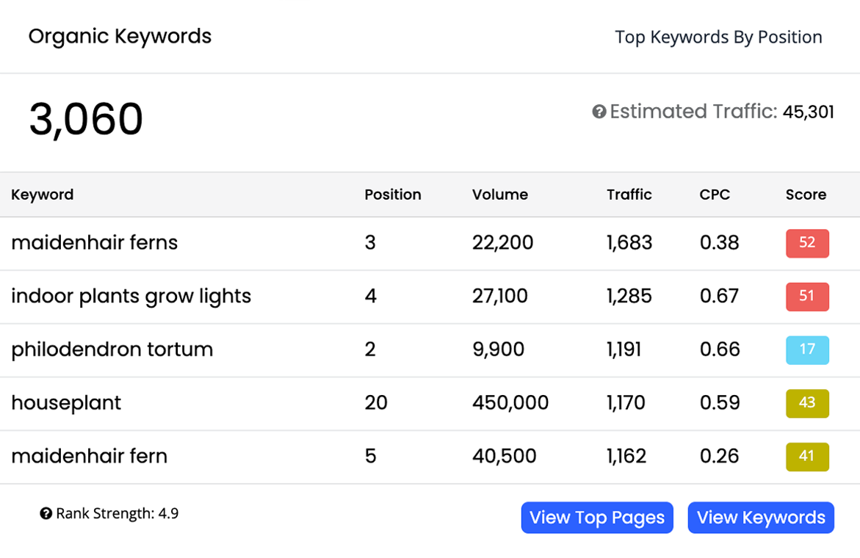Click the yellow score badge showing 41
860x558 pixels.
coord(807,456)
